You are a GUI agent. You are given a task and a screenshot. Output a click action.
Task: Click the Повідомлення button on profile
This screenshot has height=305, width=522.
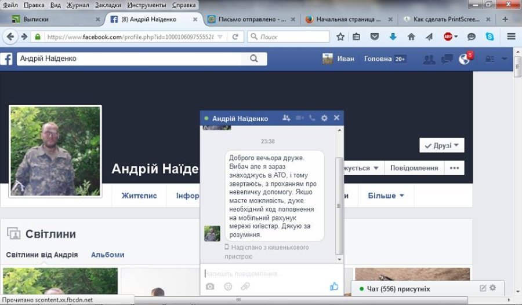click(414, 168)
